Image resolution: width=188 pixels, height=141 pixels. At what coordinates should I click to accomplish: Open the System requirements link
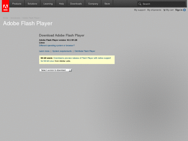coord(62,51)
